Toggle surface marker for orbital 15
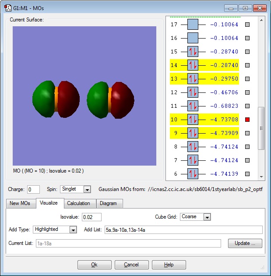This screenshot has height=276, width=271. tap(247, 52)
